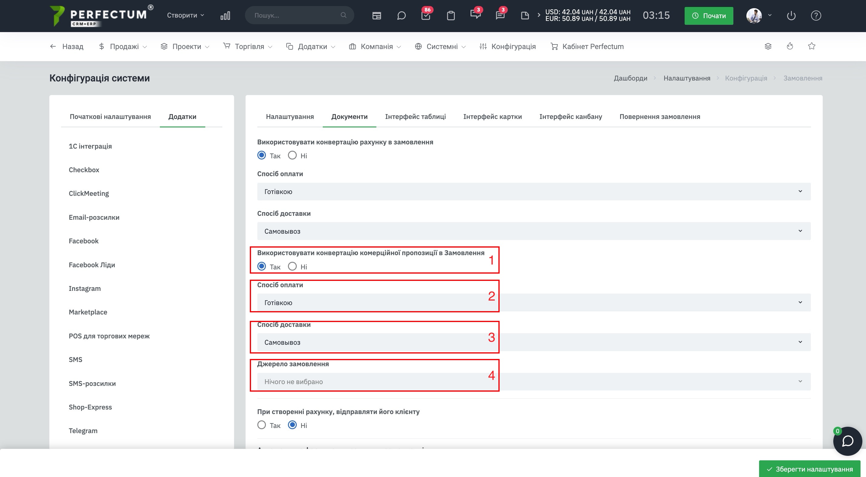Switch to Інтерфейс канбану tab

(x=570, y=116)
